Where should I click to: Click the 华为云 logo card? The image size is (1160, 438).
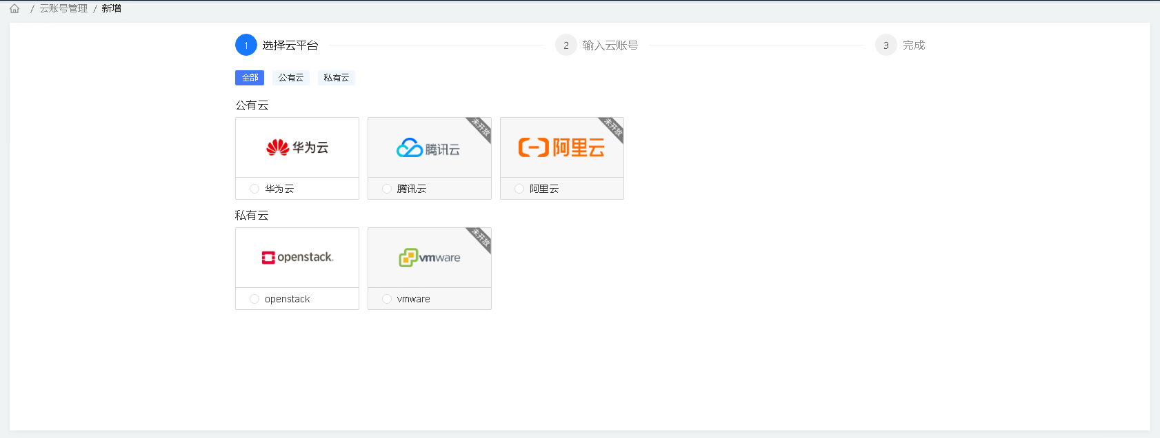pyautogui.click(x=297, y=147)
